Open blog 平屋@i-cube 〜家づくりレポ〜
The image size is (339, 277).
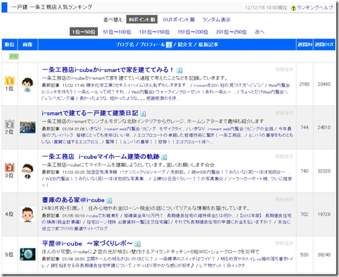[87, 244]
